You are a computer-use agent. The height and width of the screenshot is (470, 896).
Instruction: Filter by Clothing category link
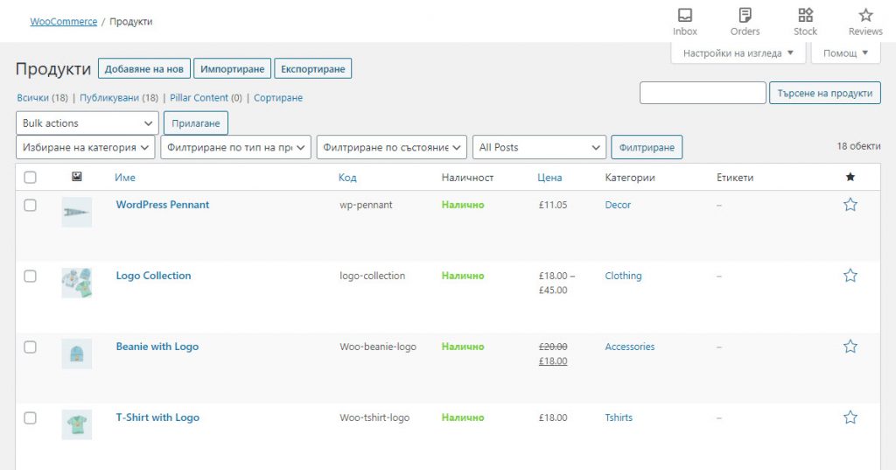coord(623,276)
